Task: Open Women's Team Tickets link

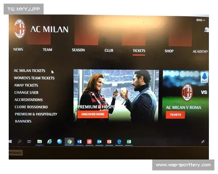Action: click(x=34, y=78)
